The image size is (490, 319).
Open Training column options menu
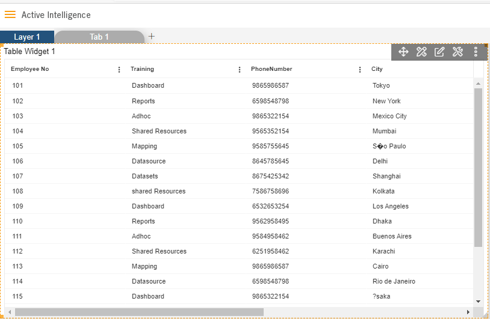point(240,70)
